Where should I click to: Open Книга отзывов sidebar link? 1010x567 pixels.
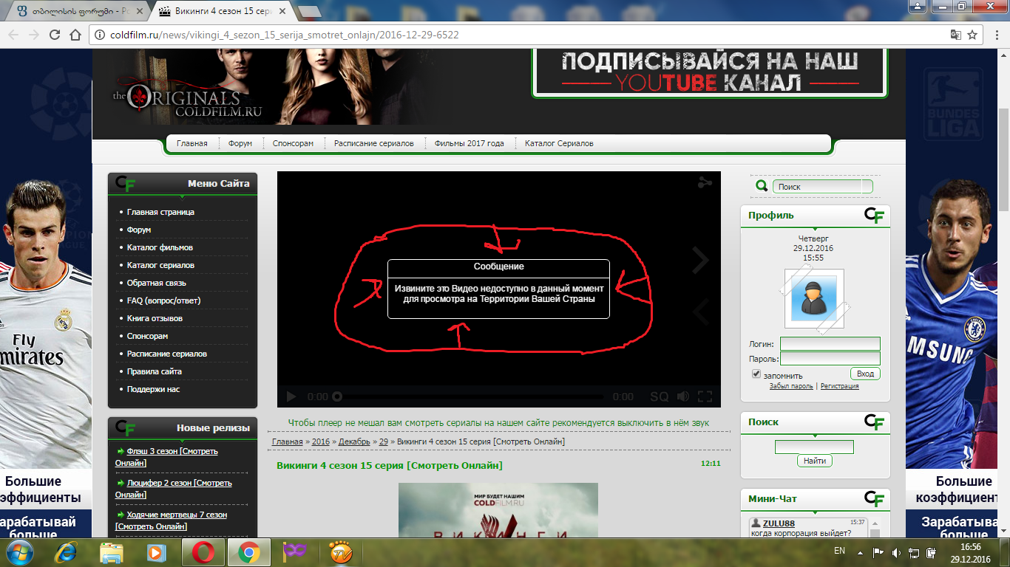pos(155,318)
